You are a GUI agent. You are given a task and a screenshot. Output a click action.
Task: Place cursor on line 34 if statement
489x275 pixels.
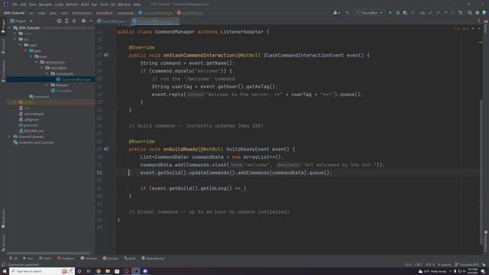pyautogui.click(x=193, y=189)
